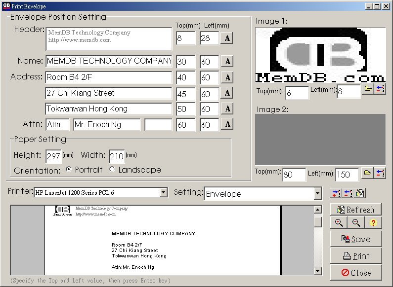The width and height of the screenshot is (393, 287).
Task: Open font settings for Room B4 2/F row
Action: (x=227, y=77)
